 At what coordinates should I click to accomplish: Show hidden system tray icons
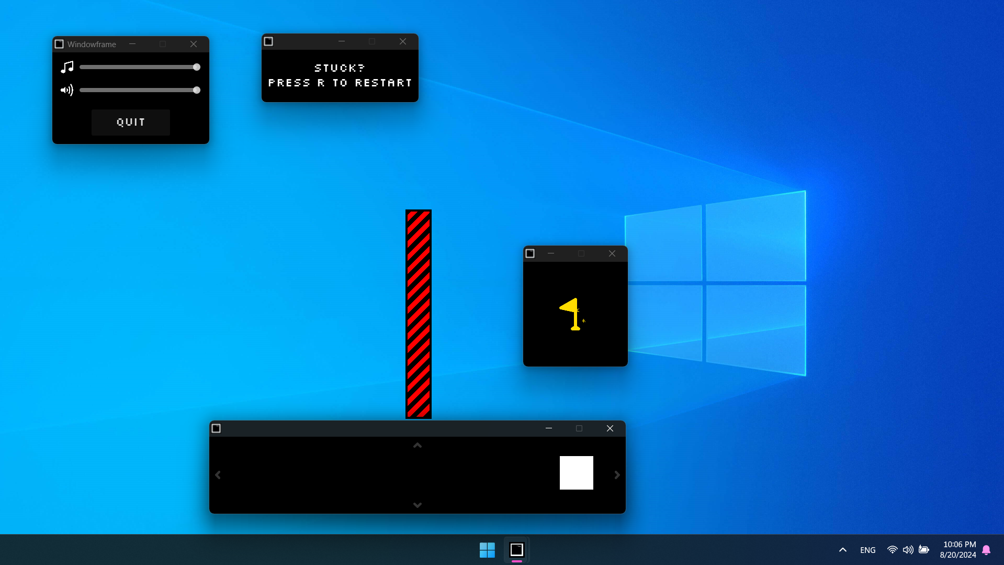[x=843, y=550]
